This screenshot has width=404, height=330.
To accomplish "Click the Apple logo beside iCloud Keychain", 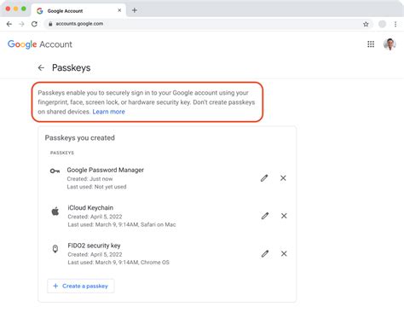I will (55, 211).
